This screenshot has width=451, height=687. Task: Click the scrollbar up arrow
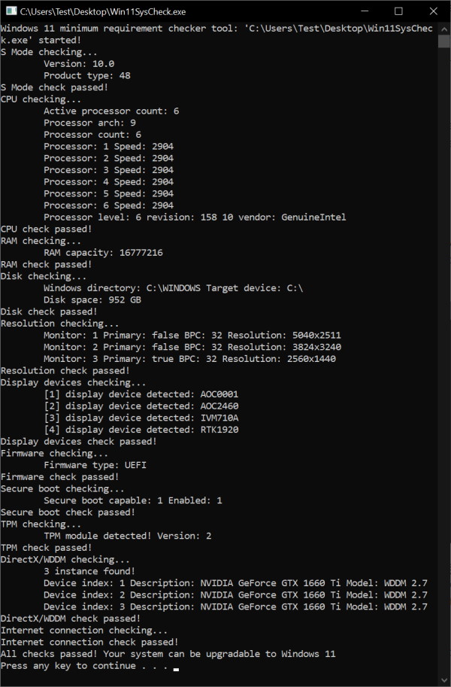click(x=444, y=29)
